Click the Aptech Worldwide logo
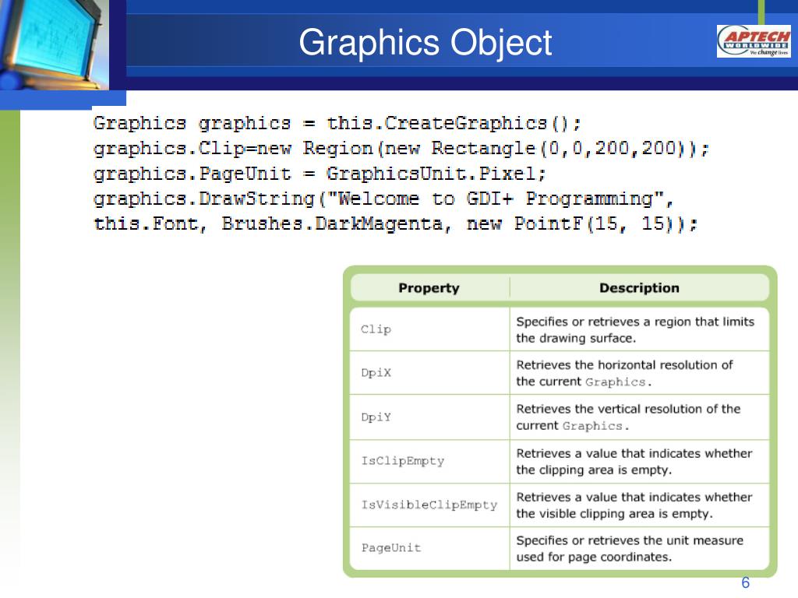The image size is (798, 598). tap(754, 41)
